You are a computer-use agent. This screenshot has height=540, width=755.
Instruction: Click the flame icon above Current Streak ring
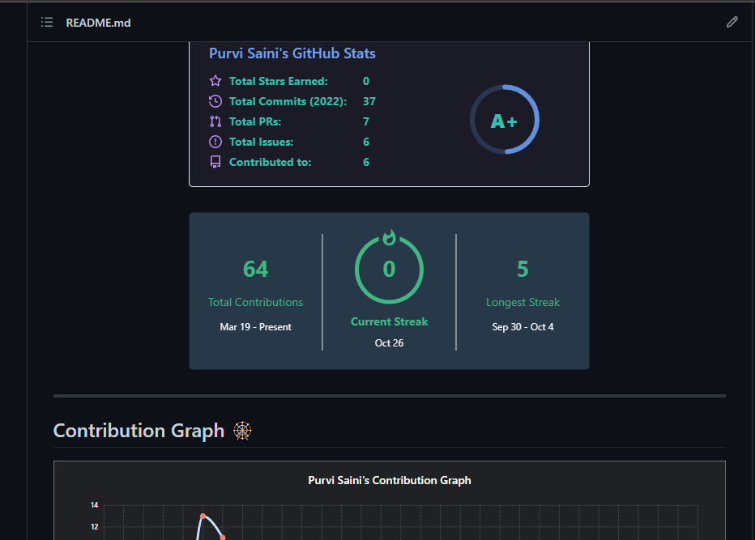[x=389, y=236]
